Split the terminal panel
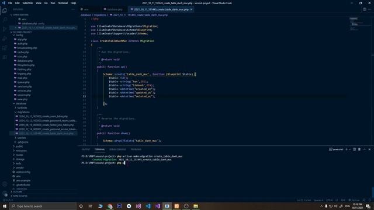374x210 pixels. [354, 149]
